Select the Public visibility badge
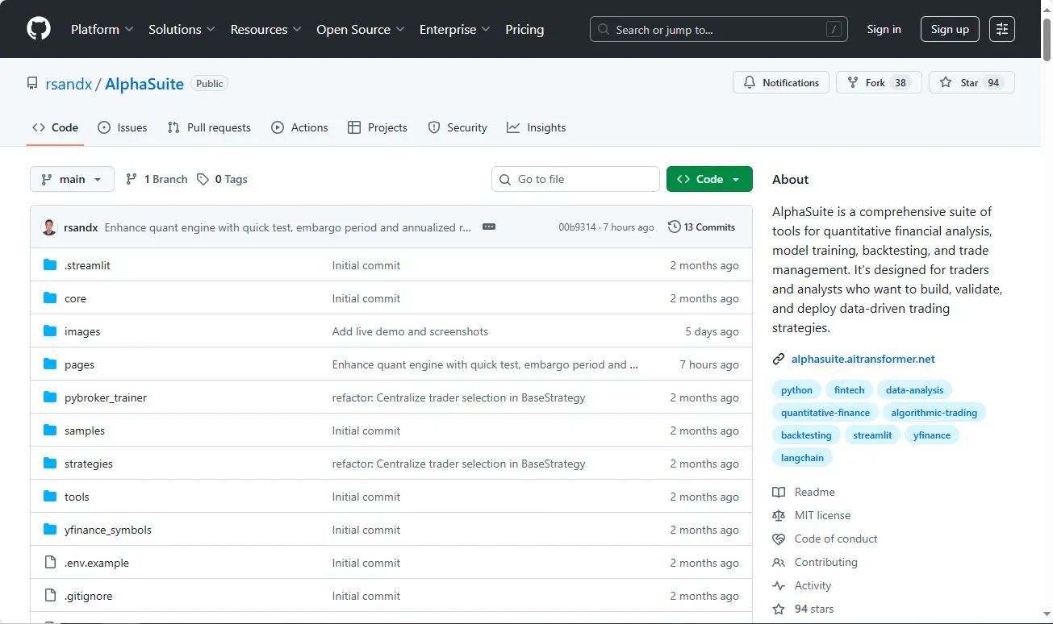1053x624 pixels. tap(209, 83)
